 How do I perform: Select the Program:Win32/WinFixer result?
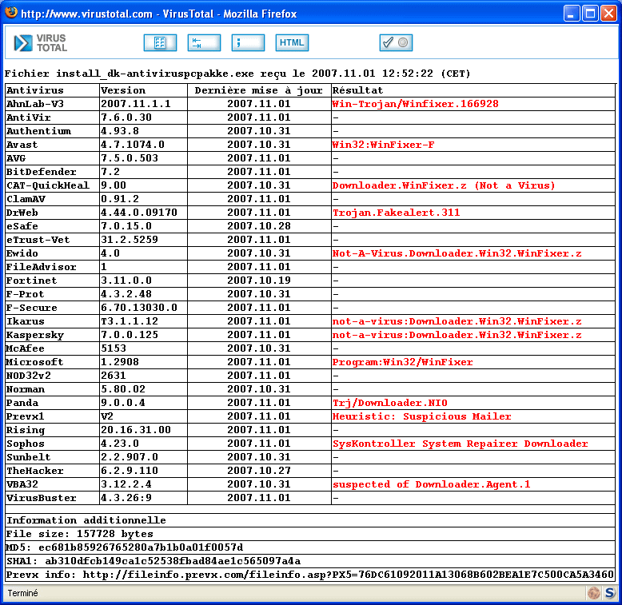[x=402, y=362]
